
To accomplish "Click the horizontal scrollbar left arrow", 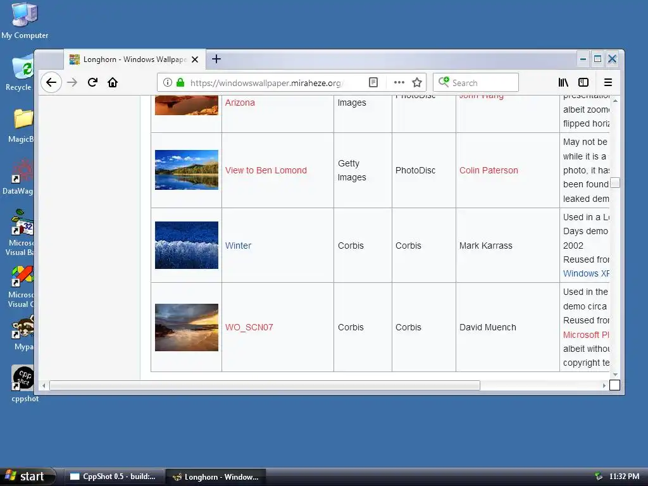I will 44,385.
